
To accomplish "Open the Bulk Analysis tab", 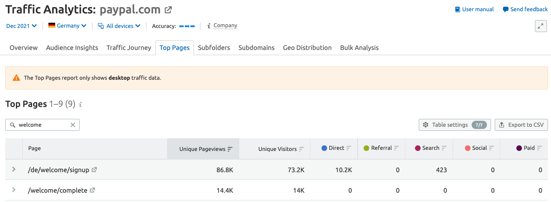I will [359, 48].
